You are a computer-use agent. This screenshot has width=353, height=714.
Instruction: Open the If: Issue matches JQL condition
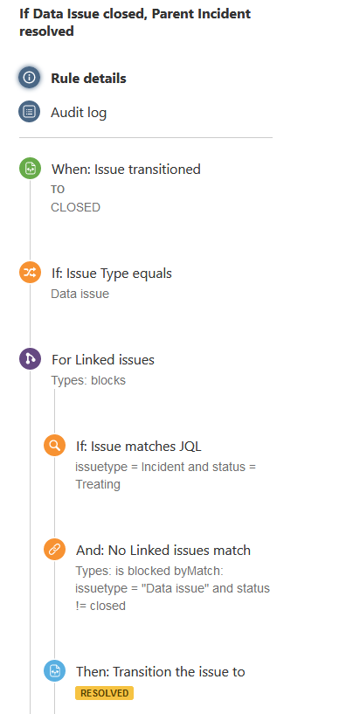[139, 446]
